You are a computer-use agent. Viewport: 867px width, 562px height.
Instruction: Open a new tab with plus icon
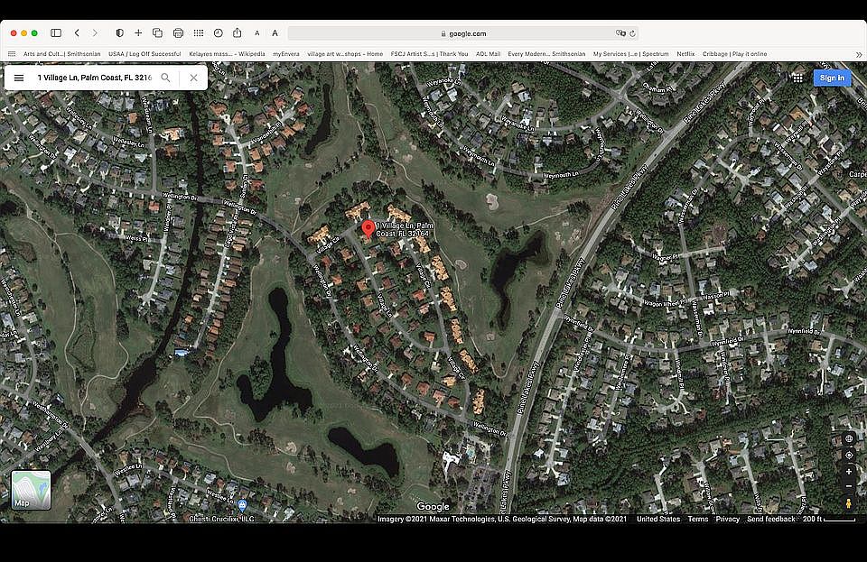pos(138,33)
